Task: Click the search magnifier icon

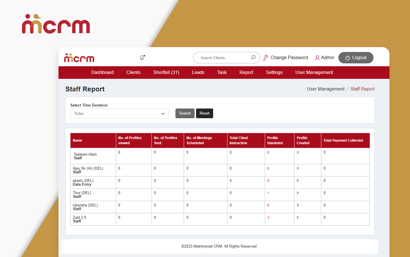Action: point(253,58)
